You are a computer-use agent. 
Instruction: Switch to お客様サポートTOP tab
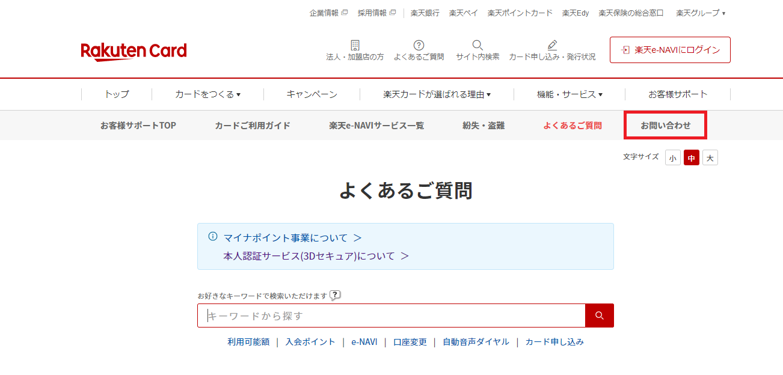tap(138, 126)
